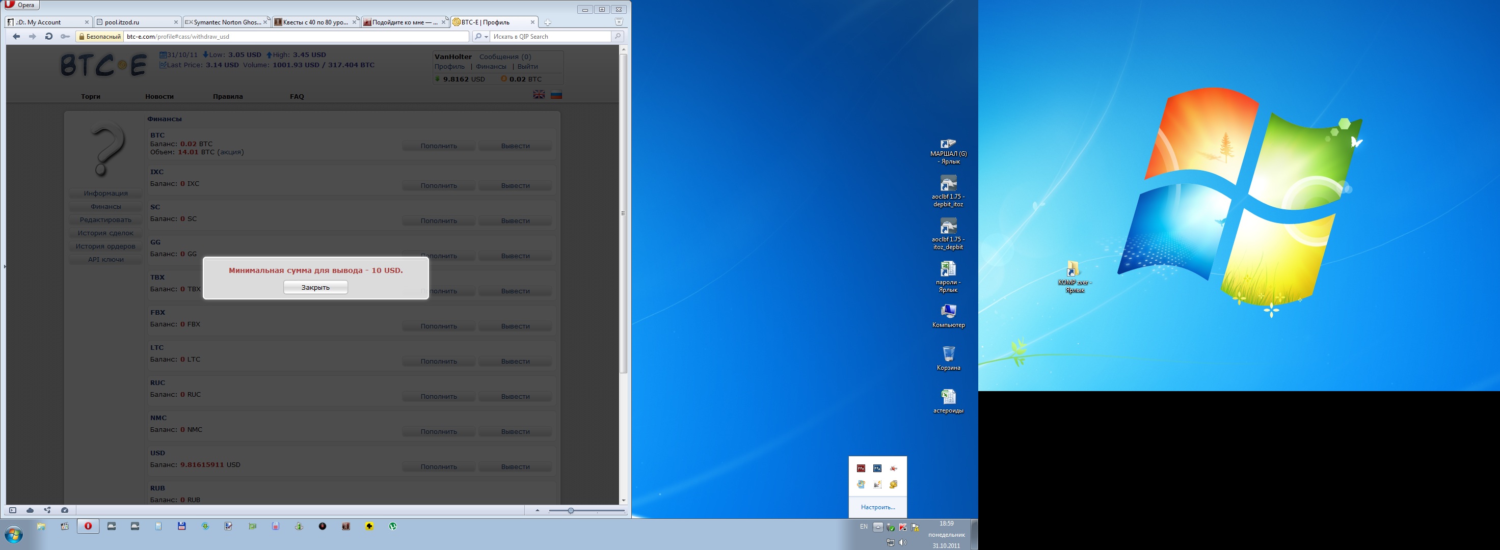Switch site language to English flag
Screen dimensions: 1500x550
539,95
